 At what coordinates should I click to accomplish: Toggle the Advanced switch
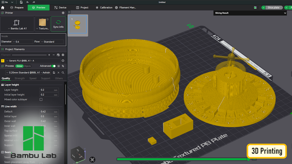tap(53, 66)
